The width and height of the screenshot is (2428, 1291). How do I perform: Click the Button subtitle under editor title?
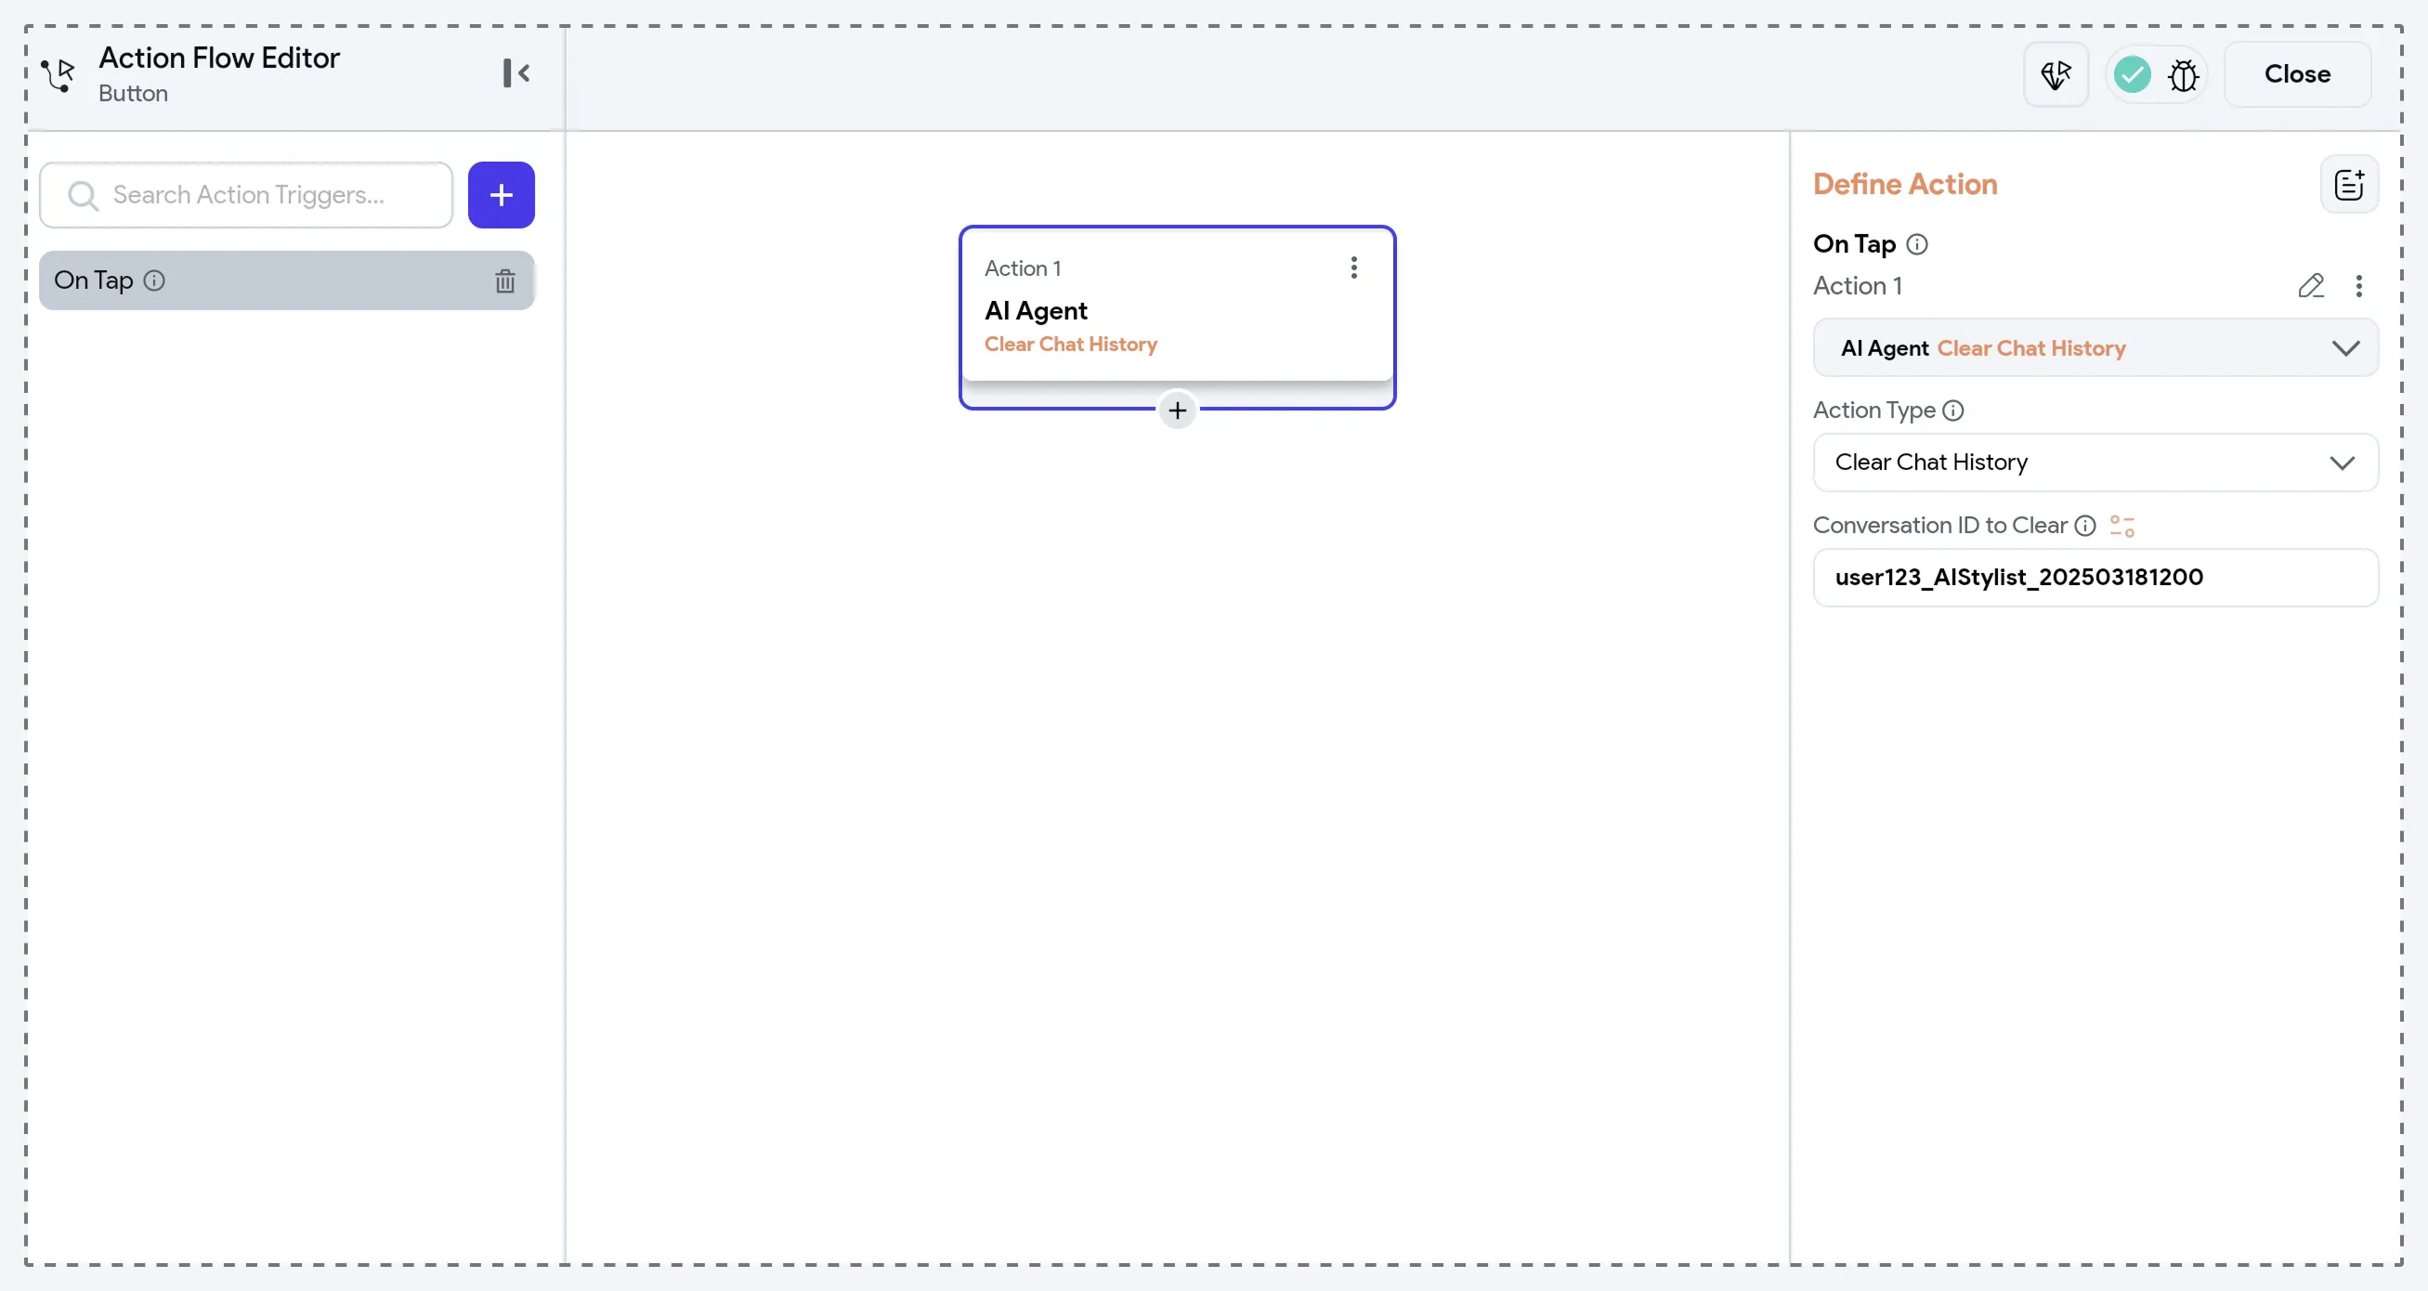tap(133, 93)
